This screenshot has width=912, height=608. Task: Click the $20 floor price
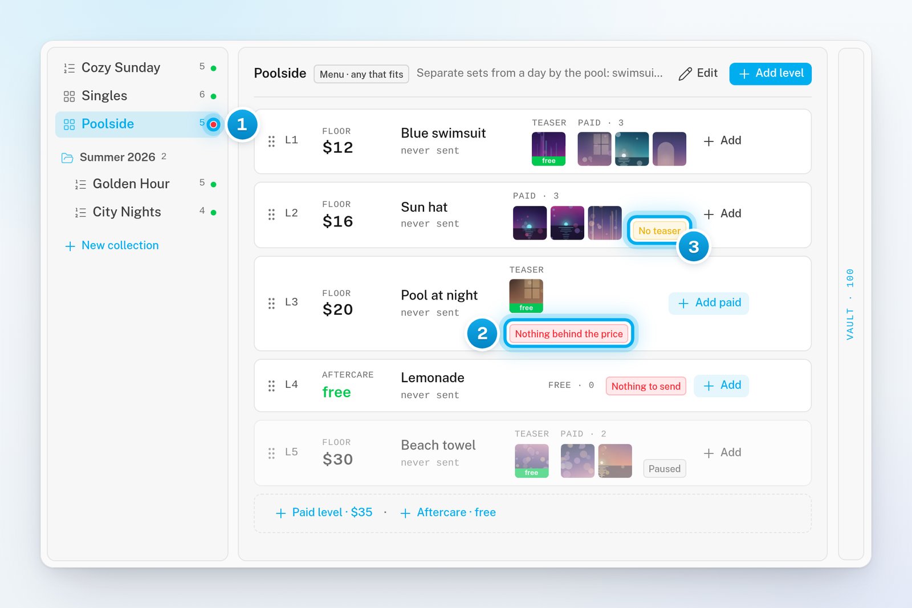(337, 310)
